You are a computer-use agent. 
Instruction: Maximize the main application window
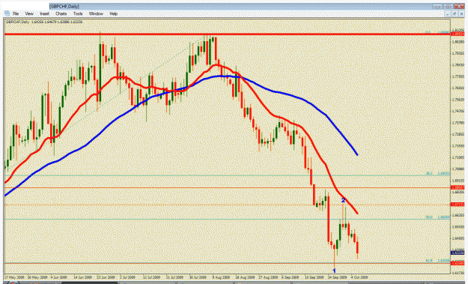point(449,6)
